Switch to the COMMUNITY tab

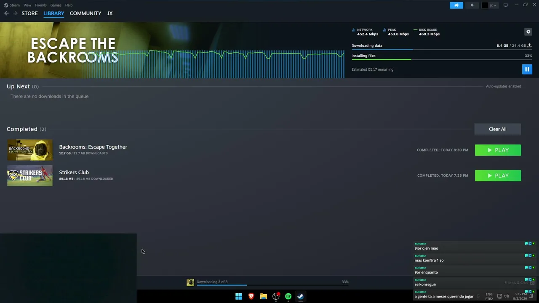pyautogui.click(x=85, y=13)
